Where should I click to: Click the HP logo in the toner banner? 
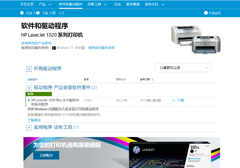point(136,150)
